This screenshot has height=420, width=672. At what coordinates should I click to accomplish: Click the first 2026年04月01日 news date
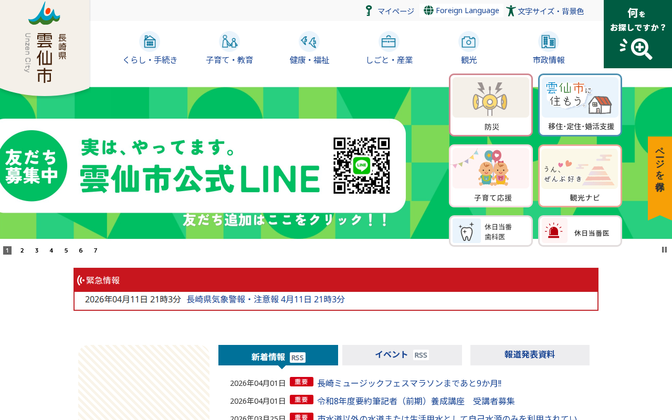coord(258,383)
